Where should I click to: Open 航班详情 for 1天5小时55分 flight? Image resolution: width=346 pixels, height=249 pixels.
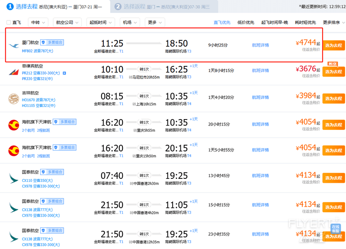tap(260, 150)
